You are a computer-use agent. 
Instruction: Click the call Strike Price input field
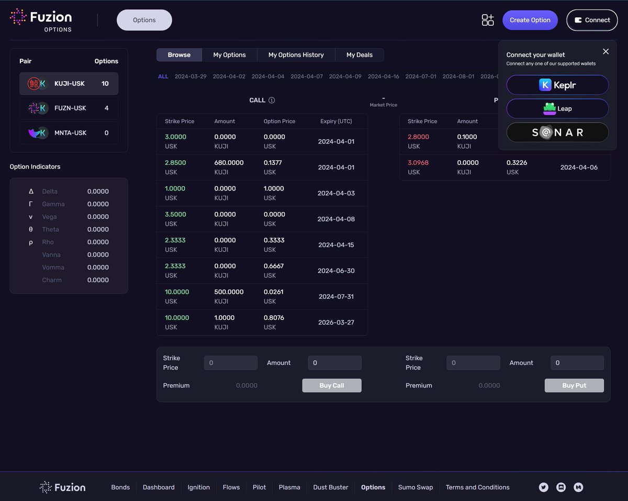(231, 363)
